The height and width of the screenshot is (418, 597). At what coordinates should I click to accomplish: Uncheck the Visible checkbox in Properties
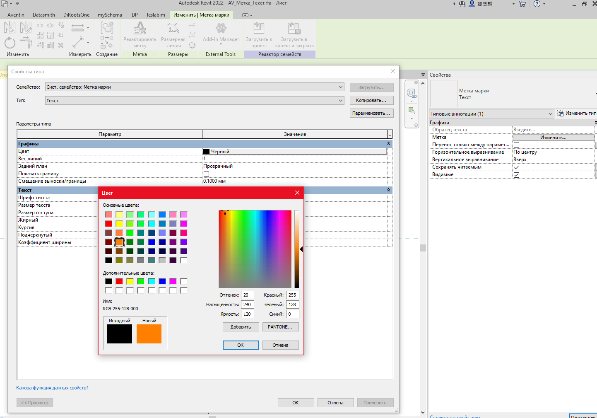516,175
